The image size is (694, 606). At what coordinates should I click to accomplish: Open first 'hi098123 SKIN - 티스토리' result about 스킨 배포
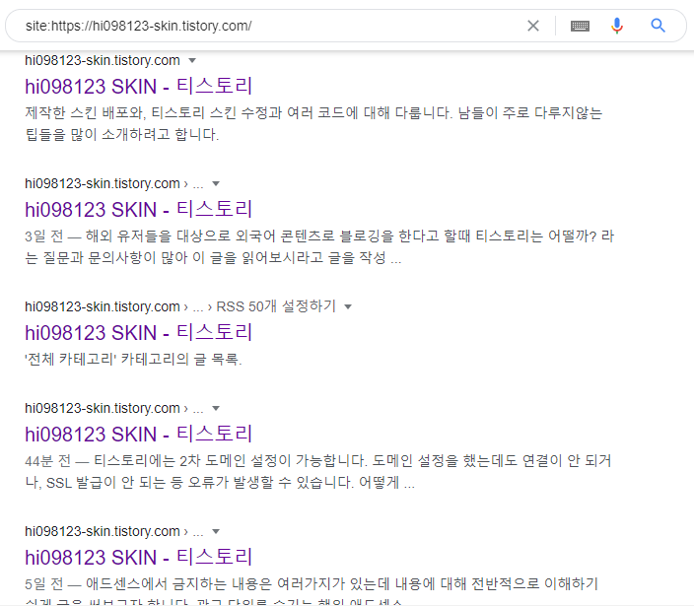139,86
